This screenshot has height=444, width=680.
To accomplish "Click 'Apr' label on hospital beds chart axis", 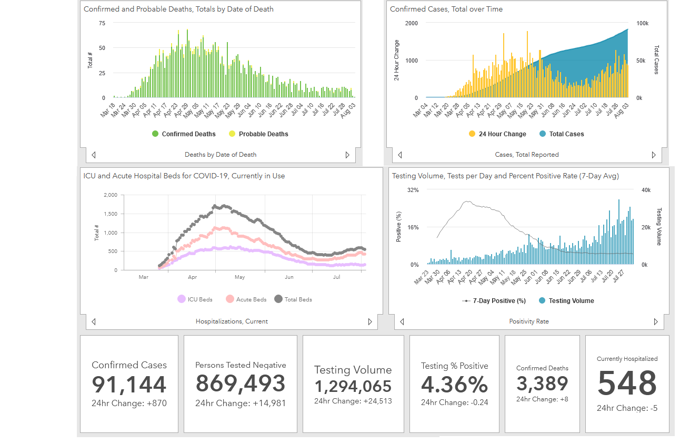I will [192, 277].
